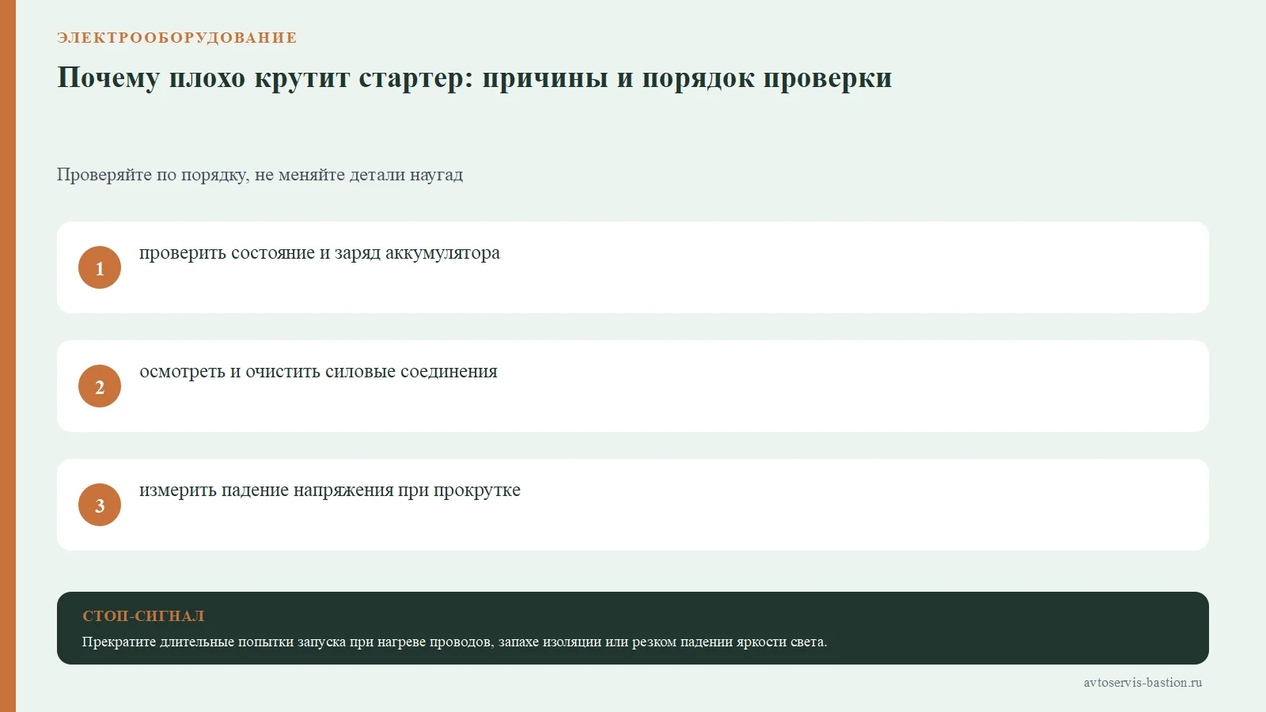Click the number 1 step badge
The height and width of the screenshot is (712, 1266).
(100, 267)
